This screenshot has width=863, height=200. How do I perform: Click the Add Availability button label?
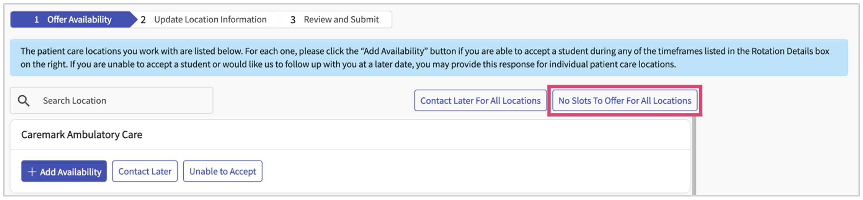71,172
